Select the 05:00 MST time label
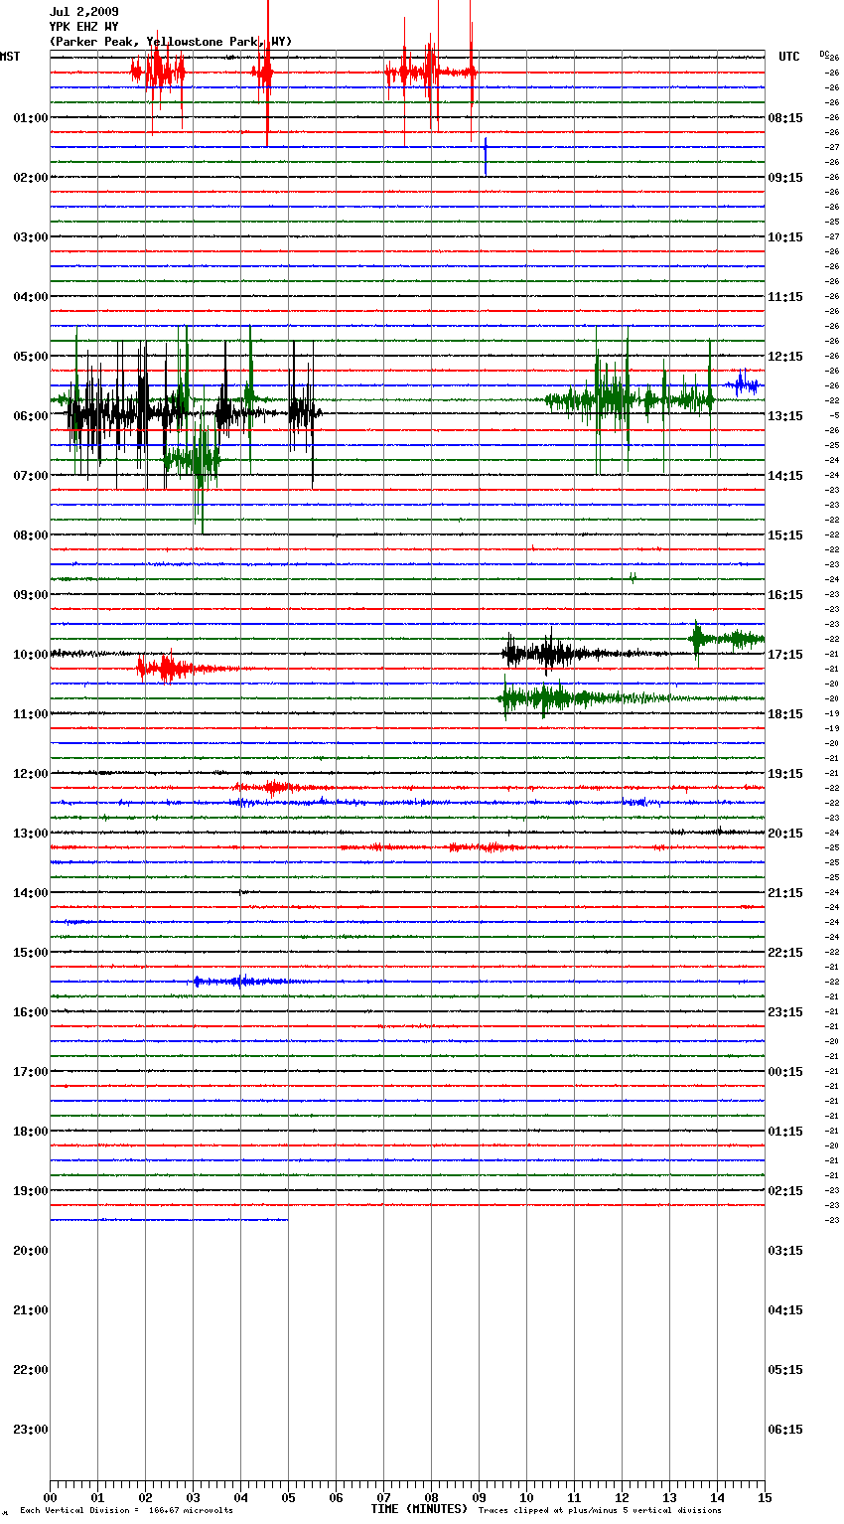The height and width of the screenshot is (1524, 844). [31, 357]
